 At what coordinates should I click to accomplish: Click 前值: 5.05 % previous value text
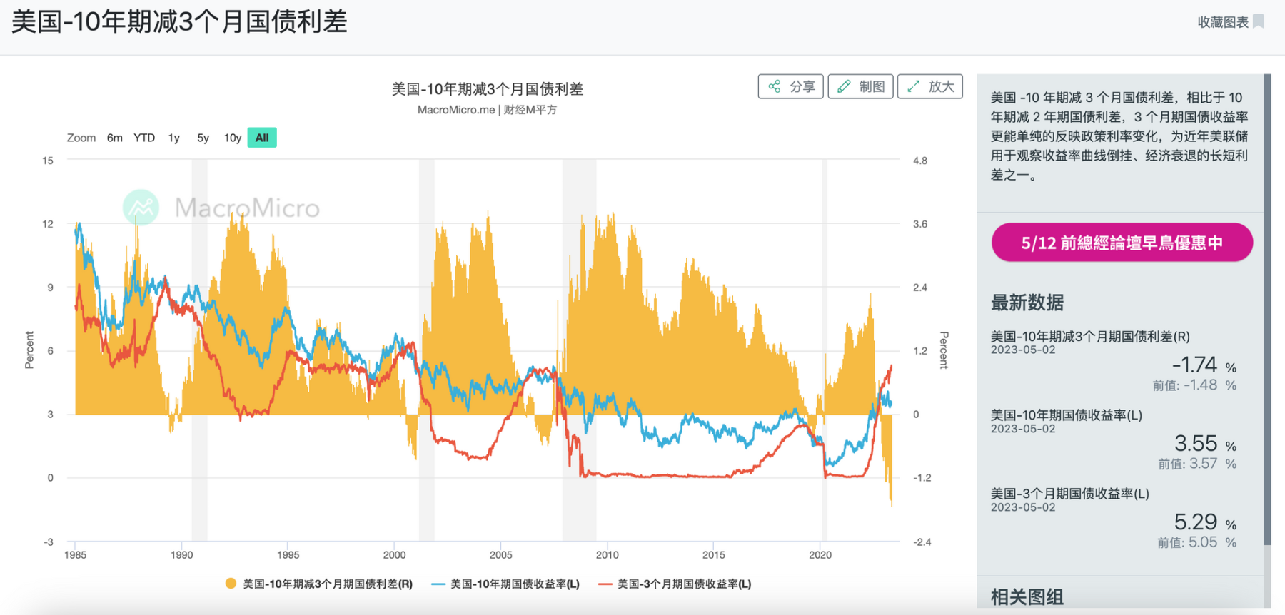(1197, 542)
